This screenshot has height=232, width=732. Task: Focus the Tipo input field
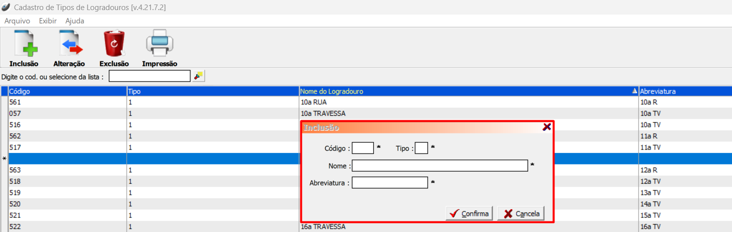pos(421,148)
